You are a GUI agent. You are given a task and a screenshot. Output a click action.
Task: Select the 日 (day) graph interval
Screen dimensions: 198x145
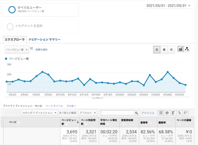157,50
